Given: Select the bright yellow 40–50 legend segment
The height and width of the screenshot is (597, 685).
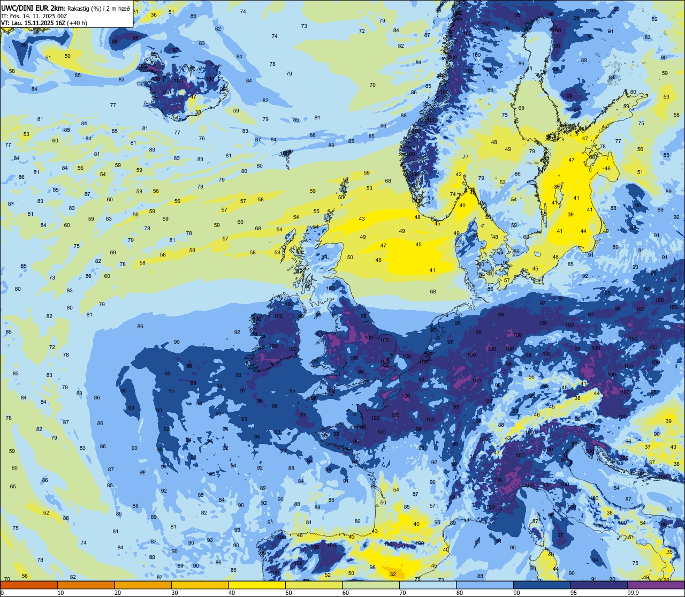Looking at the screenshot, I should (x=257, y=585).
